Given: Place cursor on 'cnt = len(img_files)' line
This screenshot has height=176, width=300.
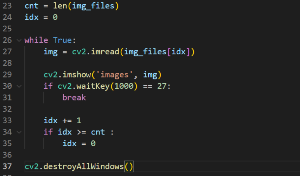Looking at the screenshot, I should pyautogui.click(x=72, y=6).
